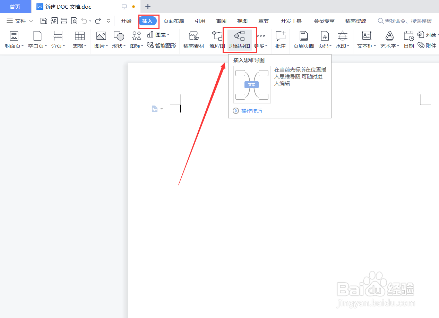Insert a table (表格)

[x=80, y=40]
